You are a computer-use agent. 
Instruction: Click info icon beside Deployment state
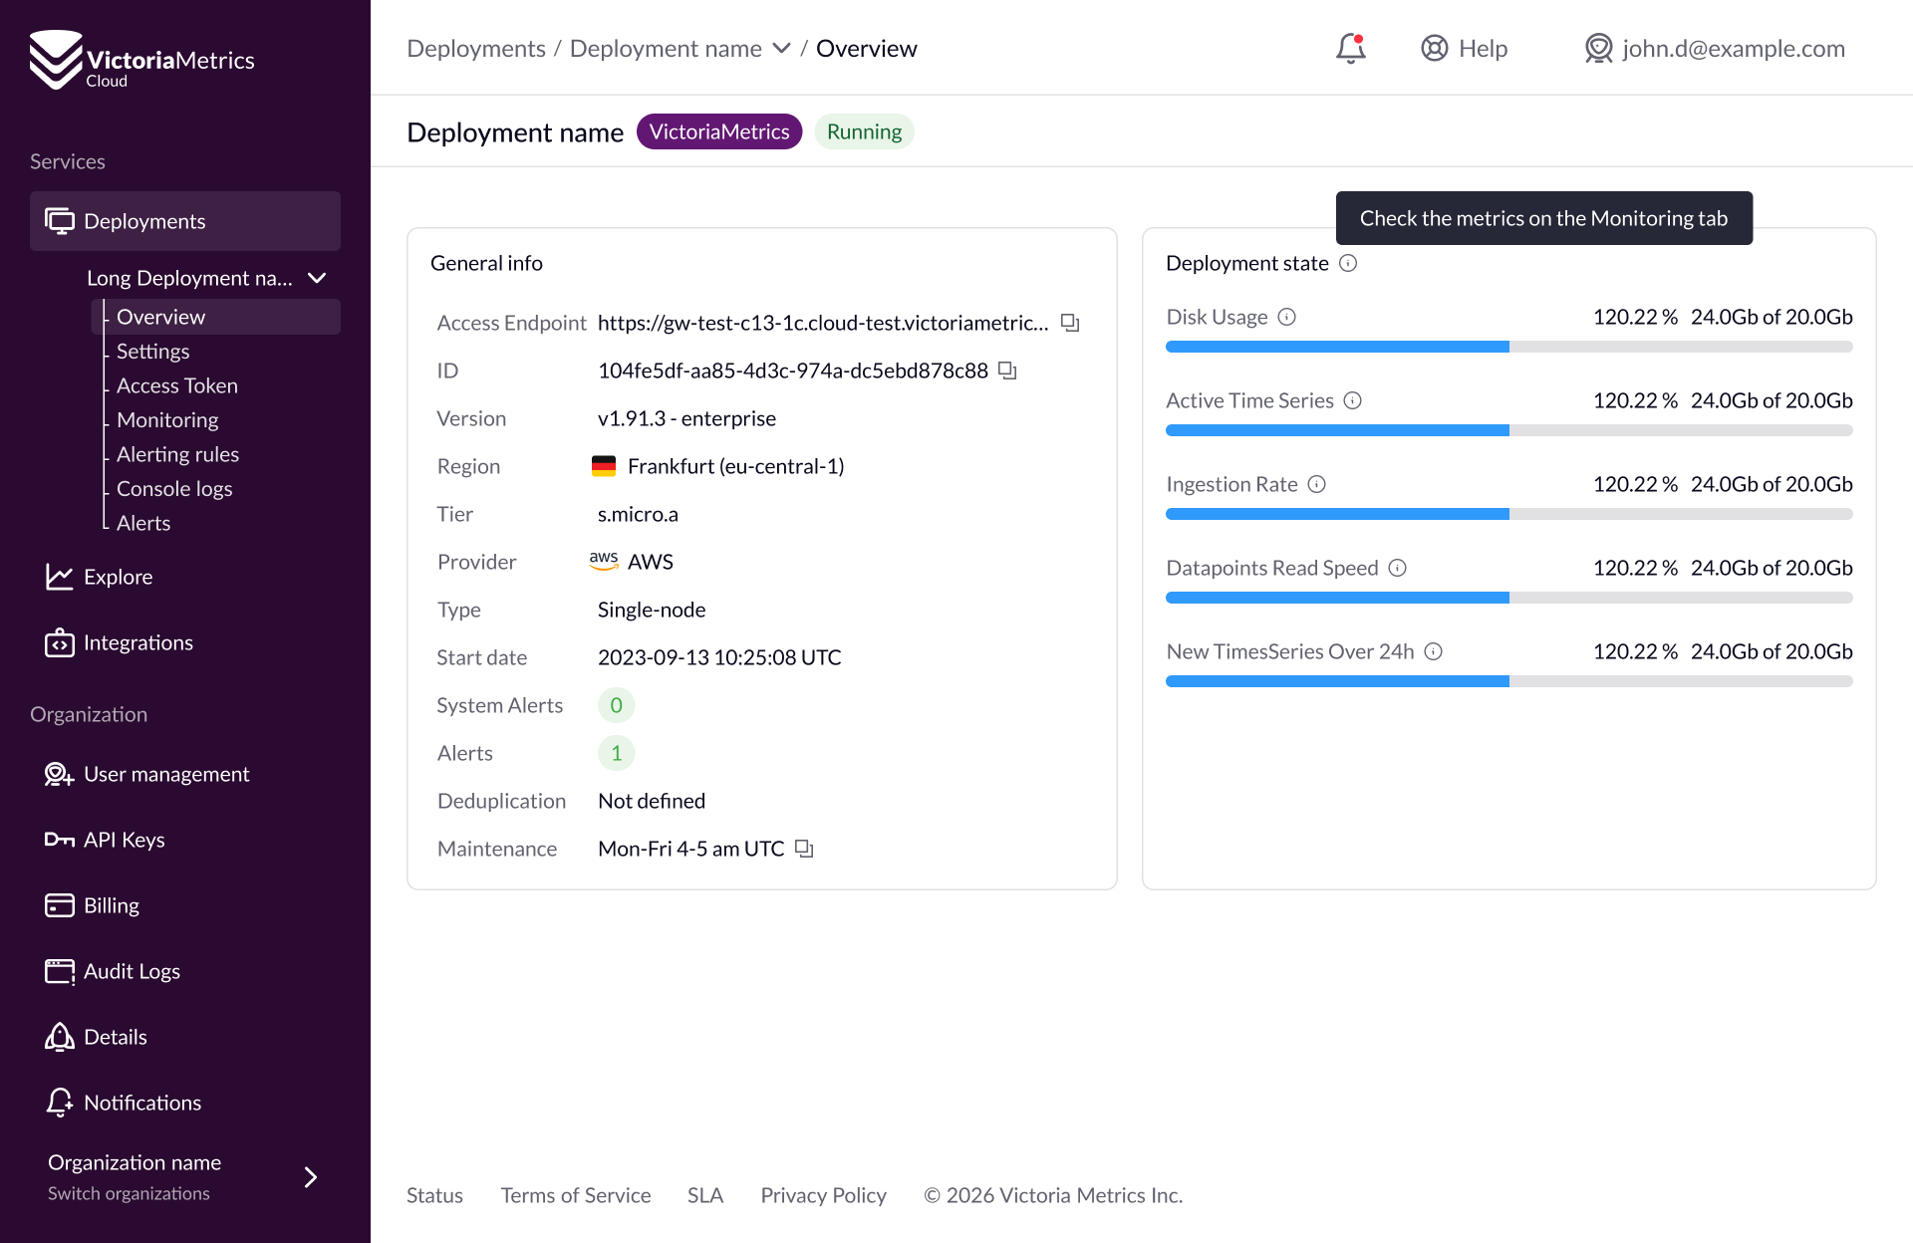1348,263
